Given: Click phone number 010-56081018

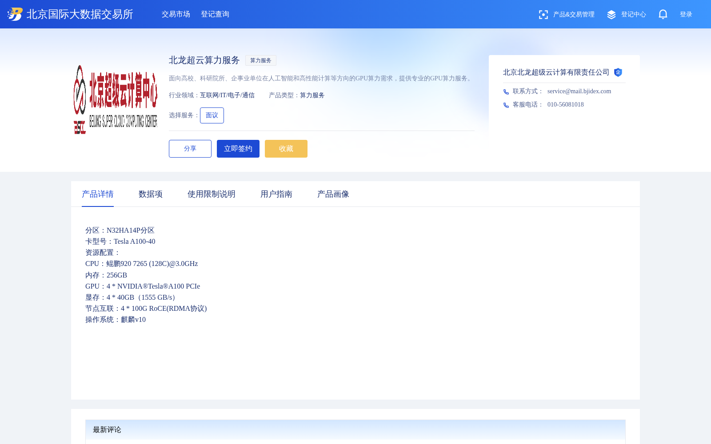Looking at the screenshot, I should [x=566, y=104].
